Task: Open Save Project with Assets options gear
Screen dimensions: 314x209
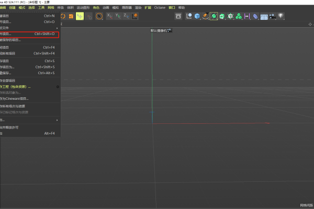Action: click(x=57, y=87)
